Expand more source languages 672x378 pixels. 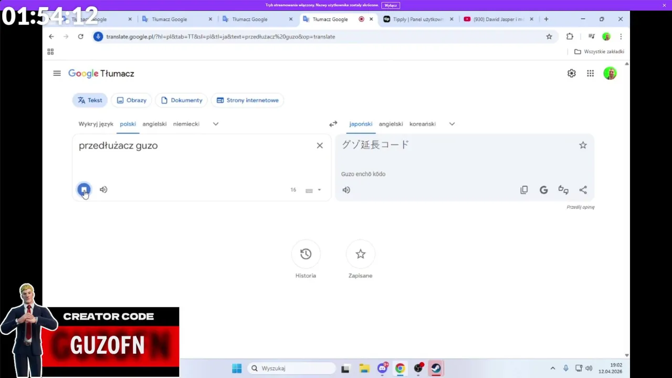pos(215,124)
